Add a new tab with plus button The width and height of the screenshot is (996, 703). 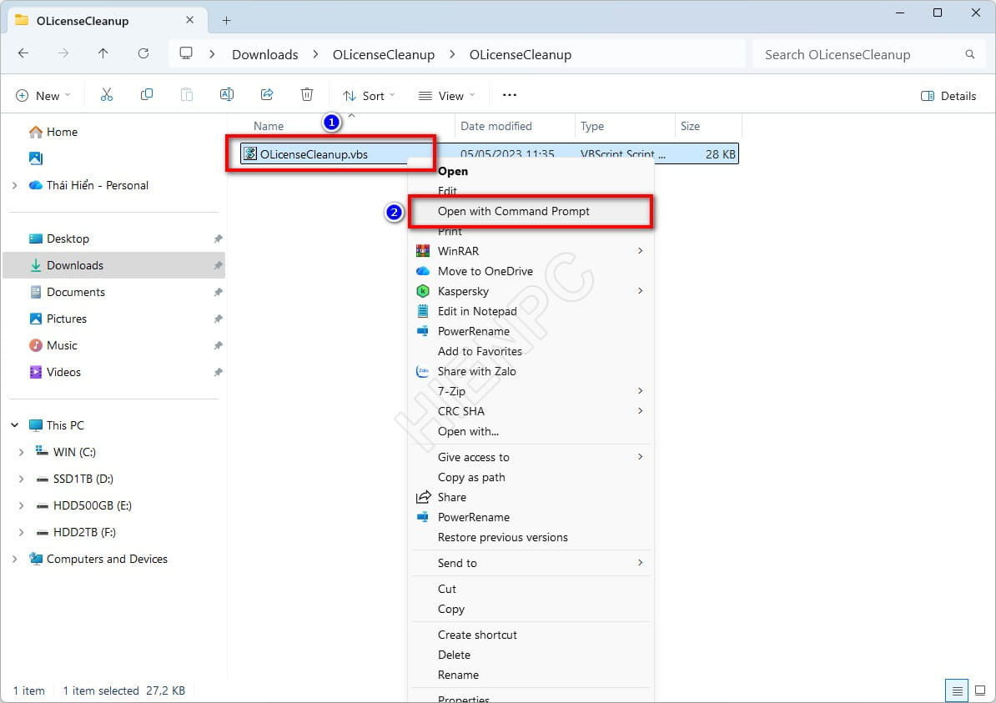coord(226,20)
